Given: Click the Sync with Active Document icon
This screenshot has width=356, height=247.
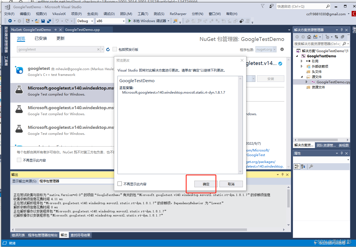Looking at the screenshot, I should pyautogui.click(x=336, y=37).
